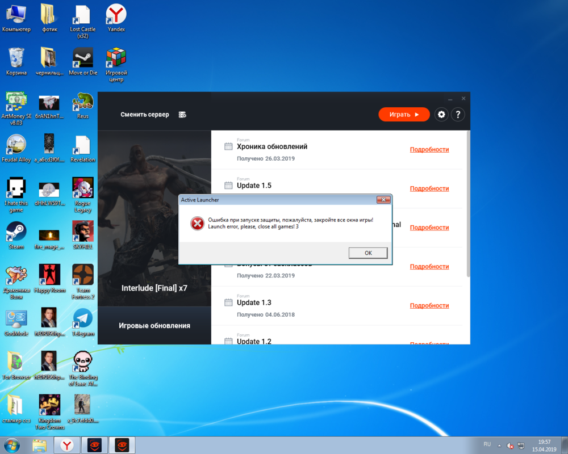The image size is (568, 454).
Task: Click the Windows Start button
Action: click(11, 444)
